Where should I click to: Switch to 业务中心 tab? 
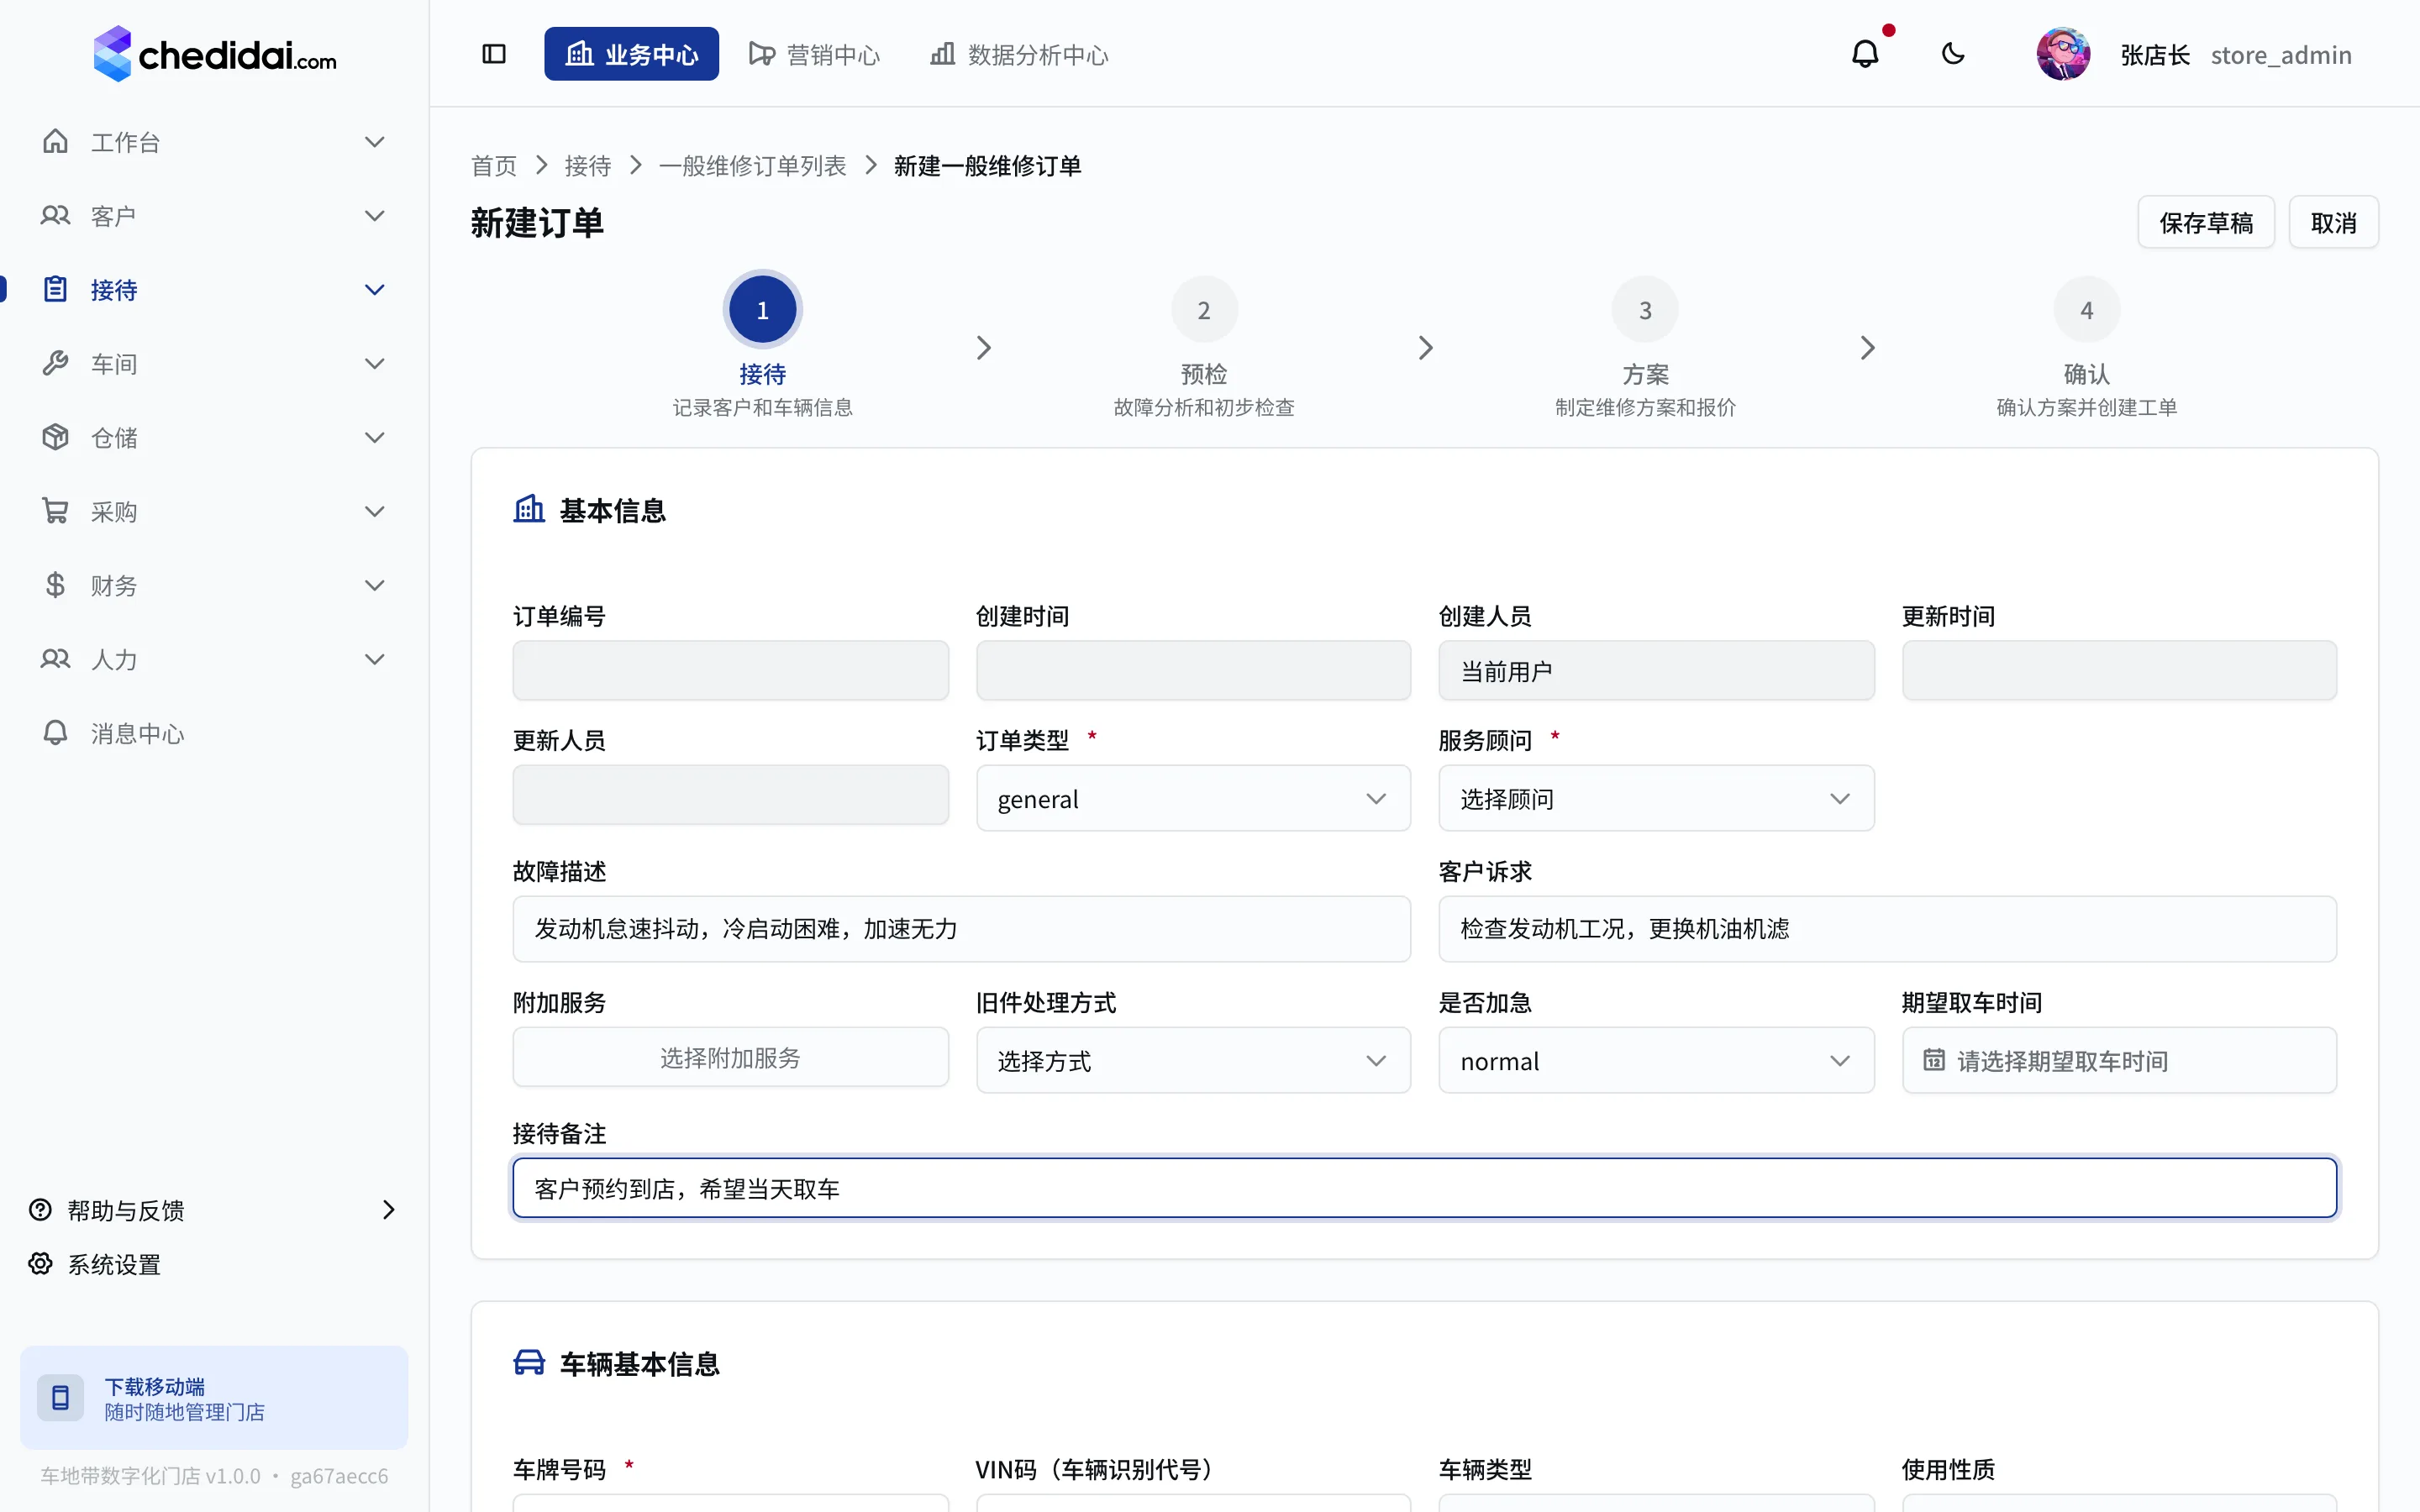coord(631,54)
